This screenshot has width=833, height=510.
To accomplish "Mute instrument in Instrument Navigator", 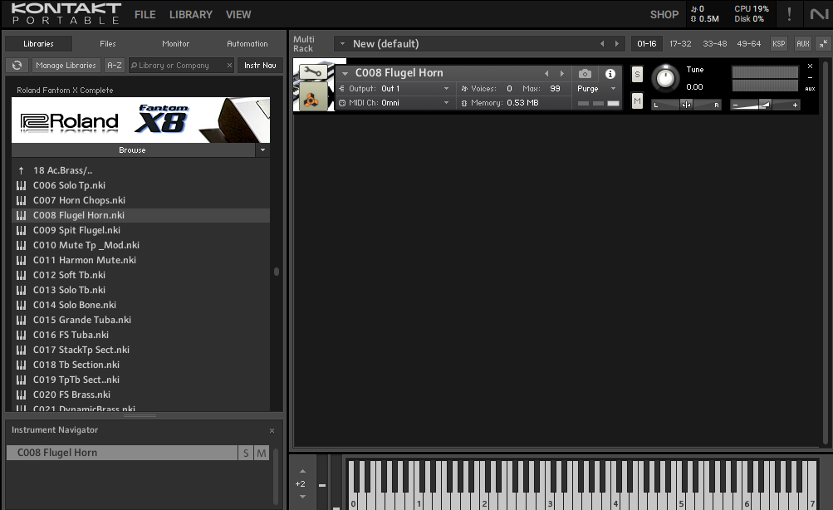I will 262,453.
